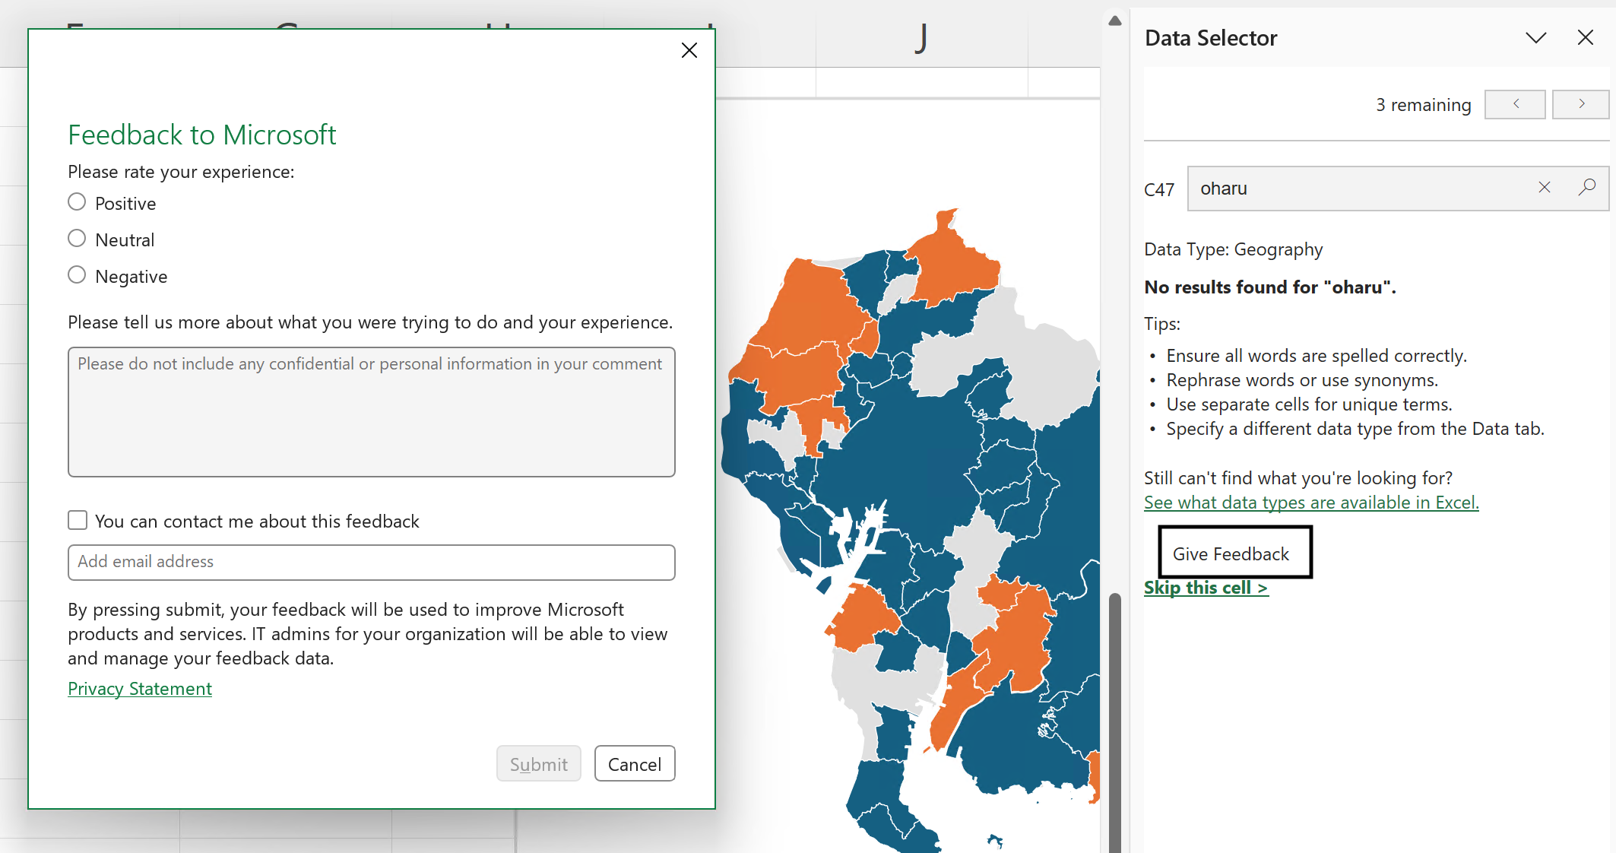Click 'Skip this cell' link
Image resolution: width=1616 pixels, height=853 pixels.
pyautogui.click(x=1206, y=588)
